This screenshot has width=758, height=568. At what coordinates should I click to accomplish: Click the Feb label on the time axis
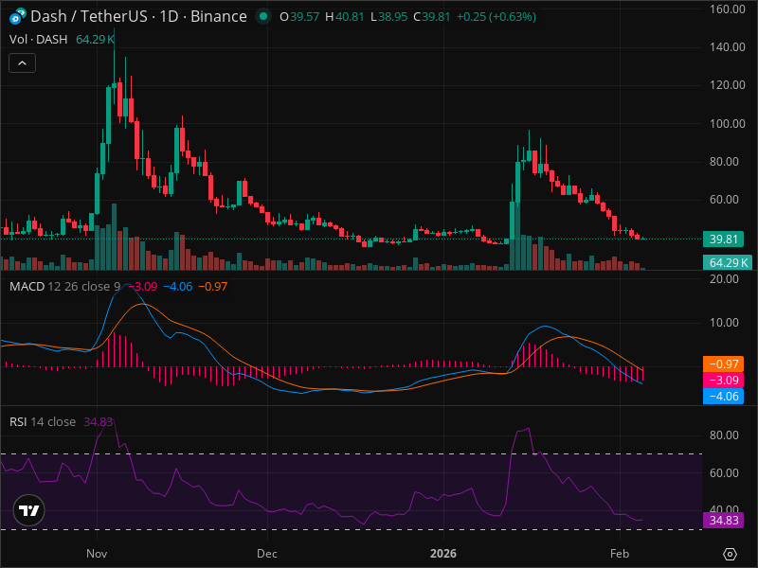click(620, 554)
